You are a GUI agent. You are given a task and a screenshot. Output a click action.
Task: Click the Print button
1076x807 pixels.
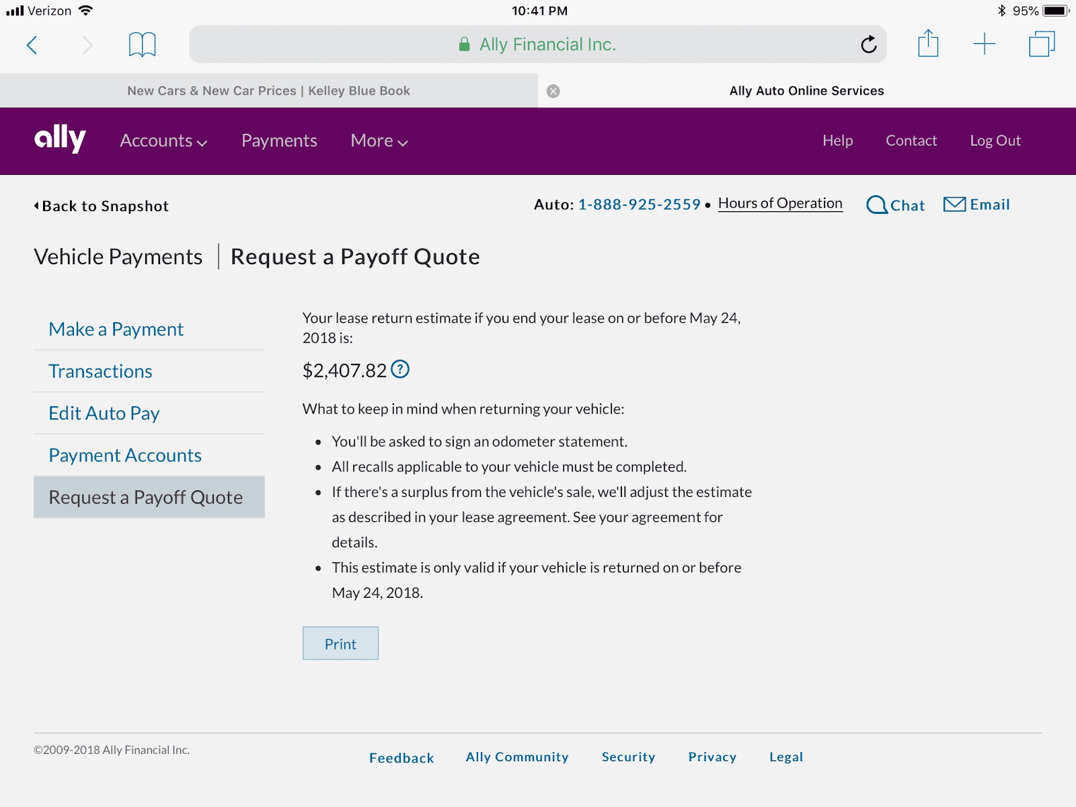coord(340,643)
